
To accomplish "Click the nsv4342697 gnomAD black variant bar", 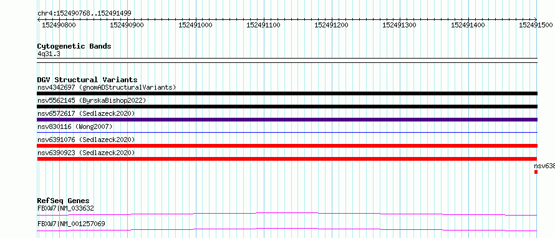I will pos(287,93).
